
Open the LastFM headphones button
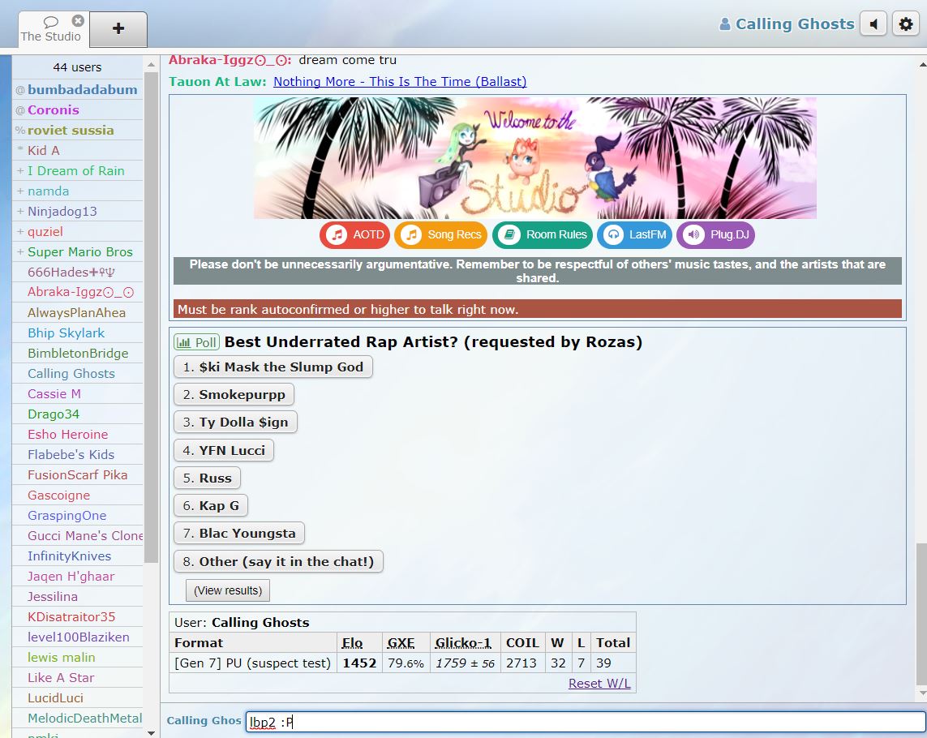pos(635,235)
